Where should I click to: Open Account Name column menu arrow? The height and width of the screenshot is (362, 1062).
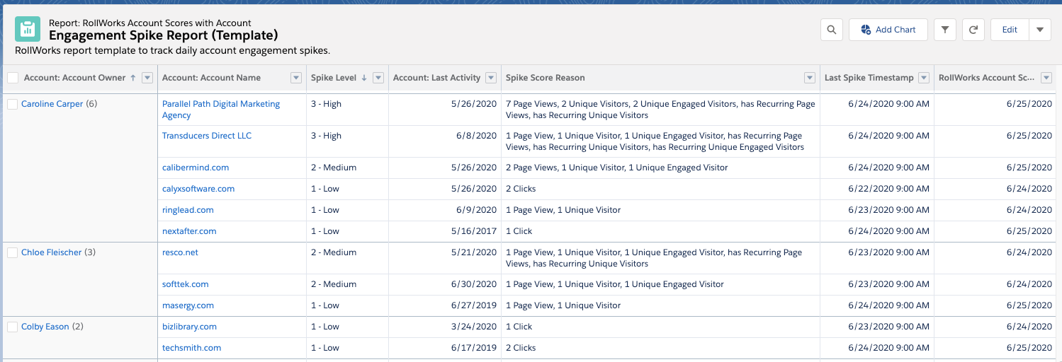click(x=296, y=78)
